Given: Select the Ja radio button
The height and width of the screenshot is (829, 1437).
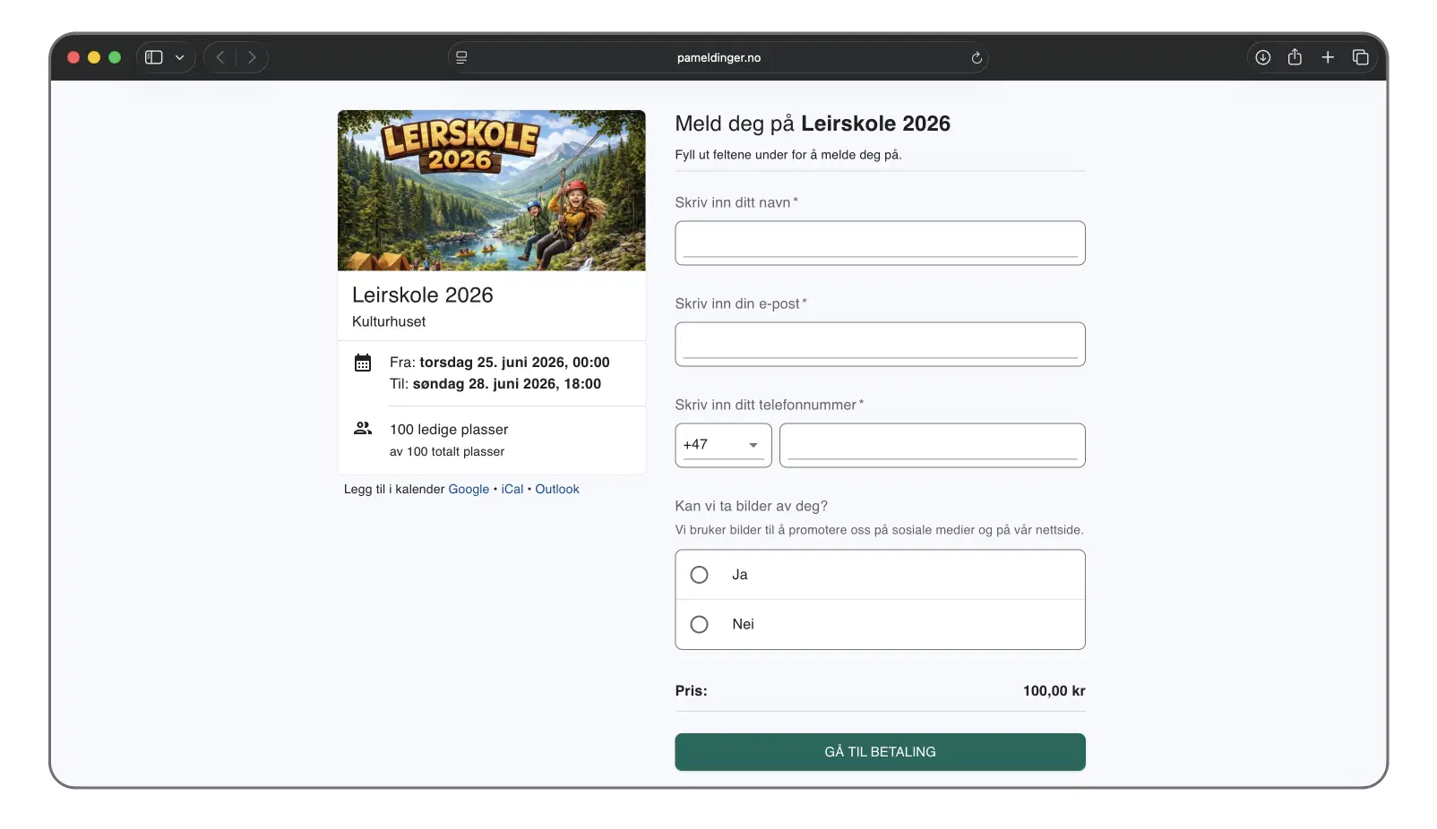Looking at the screenshot, I should 699,574.
